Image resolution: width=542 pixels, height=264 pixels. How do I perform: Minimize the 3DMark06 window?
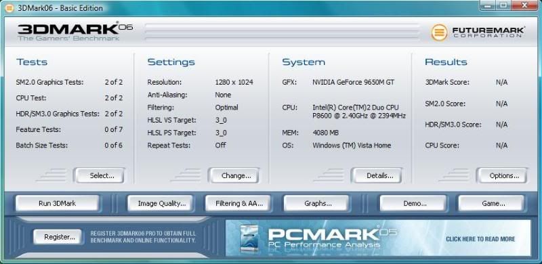pos(488,5)
